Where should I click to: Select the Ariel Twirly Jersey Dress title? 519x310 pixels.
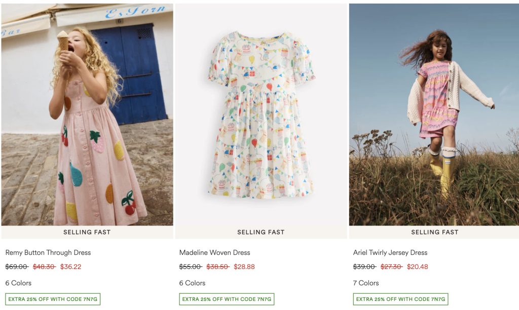[390, 252]
